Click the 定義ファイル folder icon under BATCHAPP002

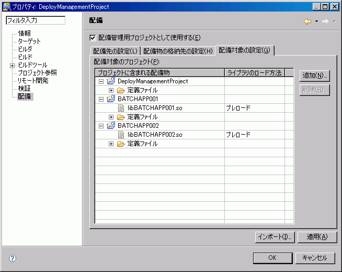click(121, 144)
